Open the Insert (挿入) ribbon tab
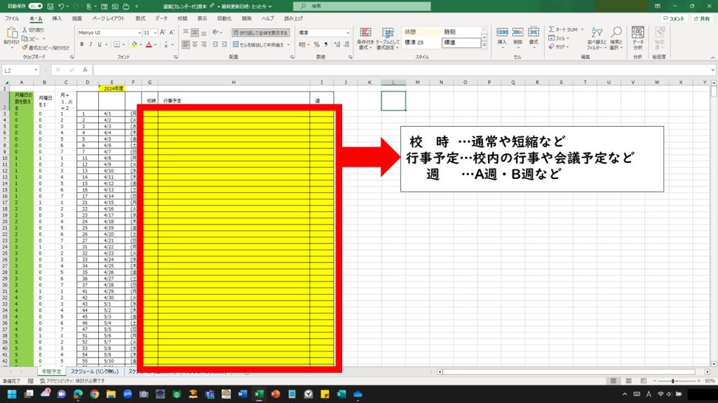718x403 pixels. click(57, 18)
